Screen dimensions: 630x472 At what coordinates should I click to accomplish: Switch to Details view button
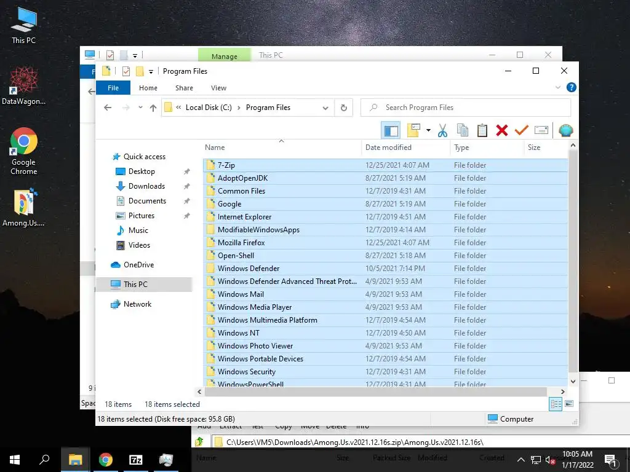(x=556, y=404)
